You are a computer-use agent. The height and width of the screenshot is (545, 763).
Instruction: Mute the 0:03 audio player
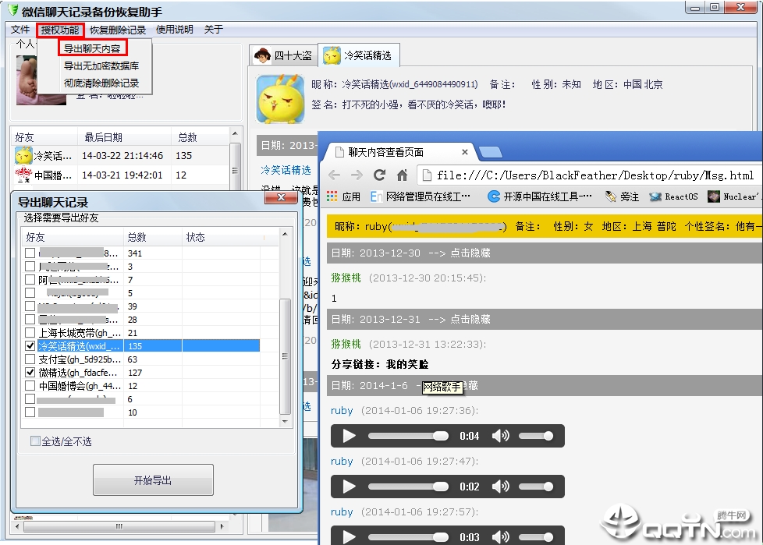tap(500, 537)
